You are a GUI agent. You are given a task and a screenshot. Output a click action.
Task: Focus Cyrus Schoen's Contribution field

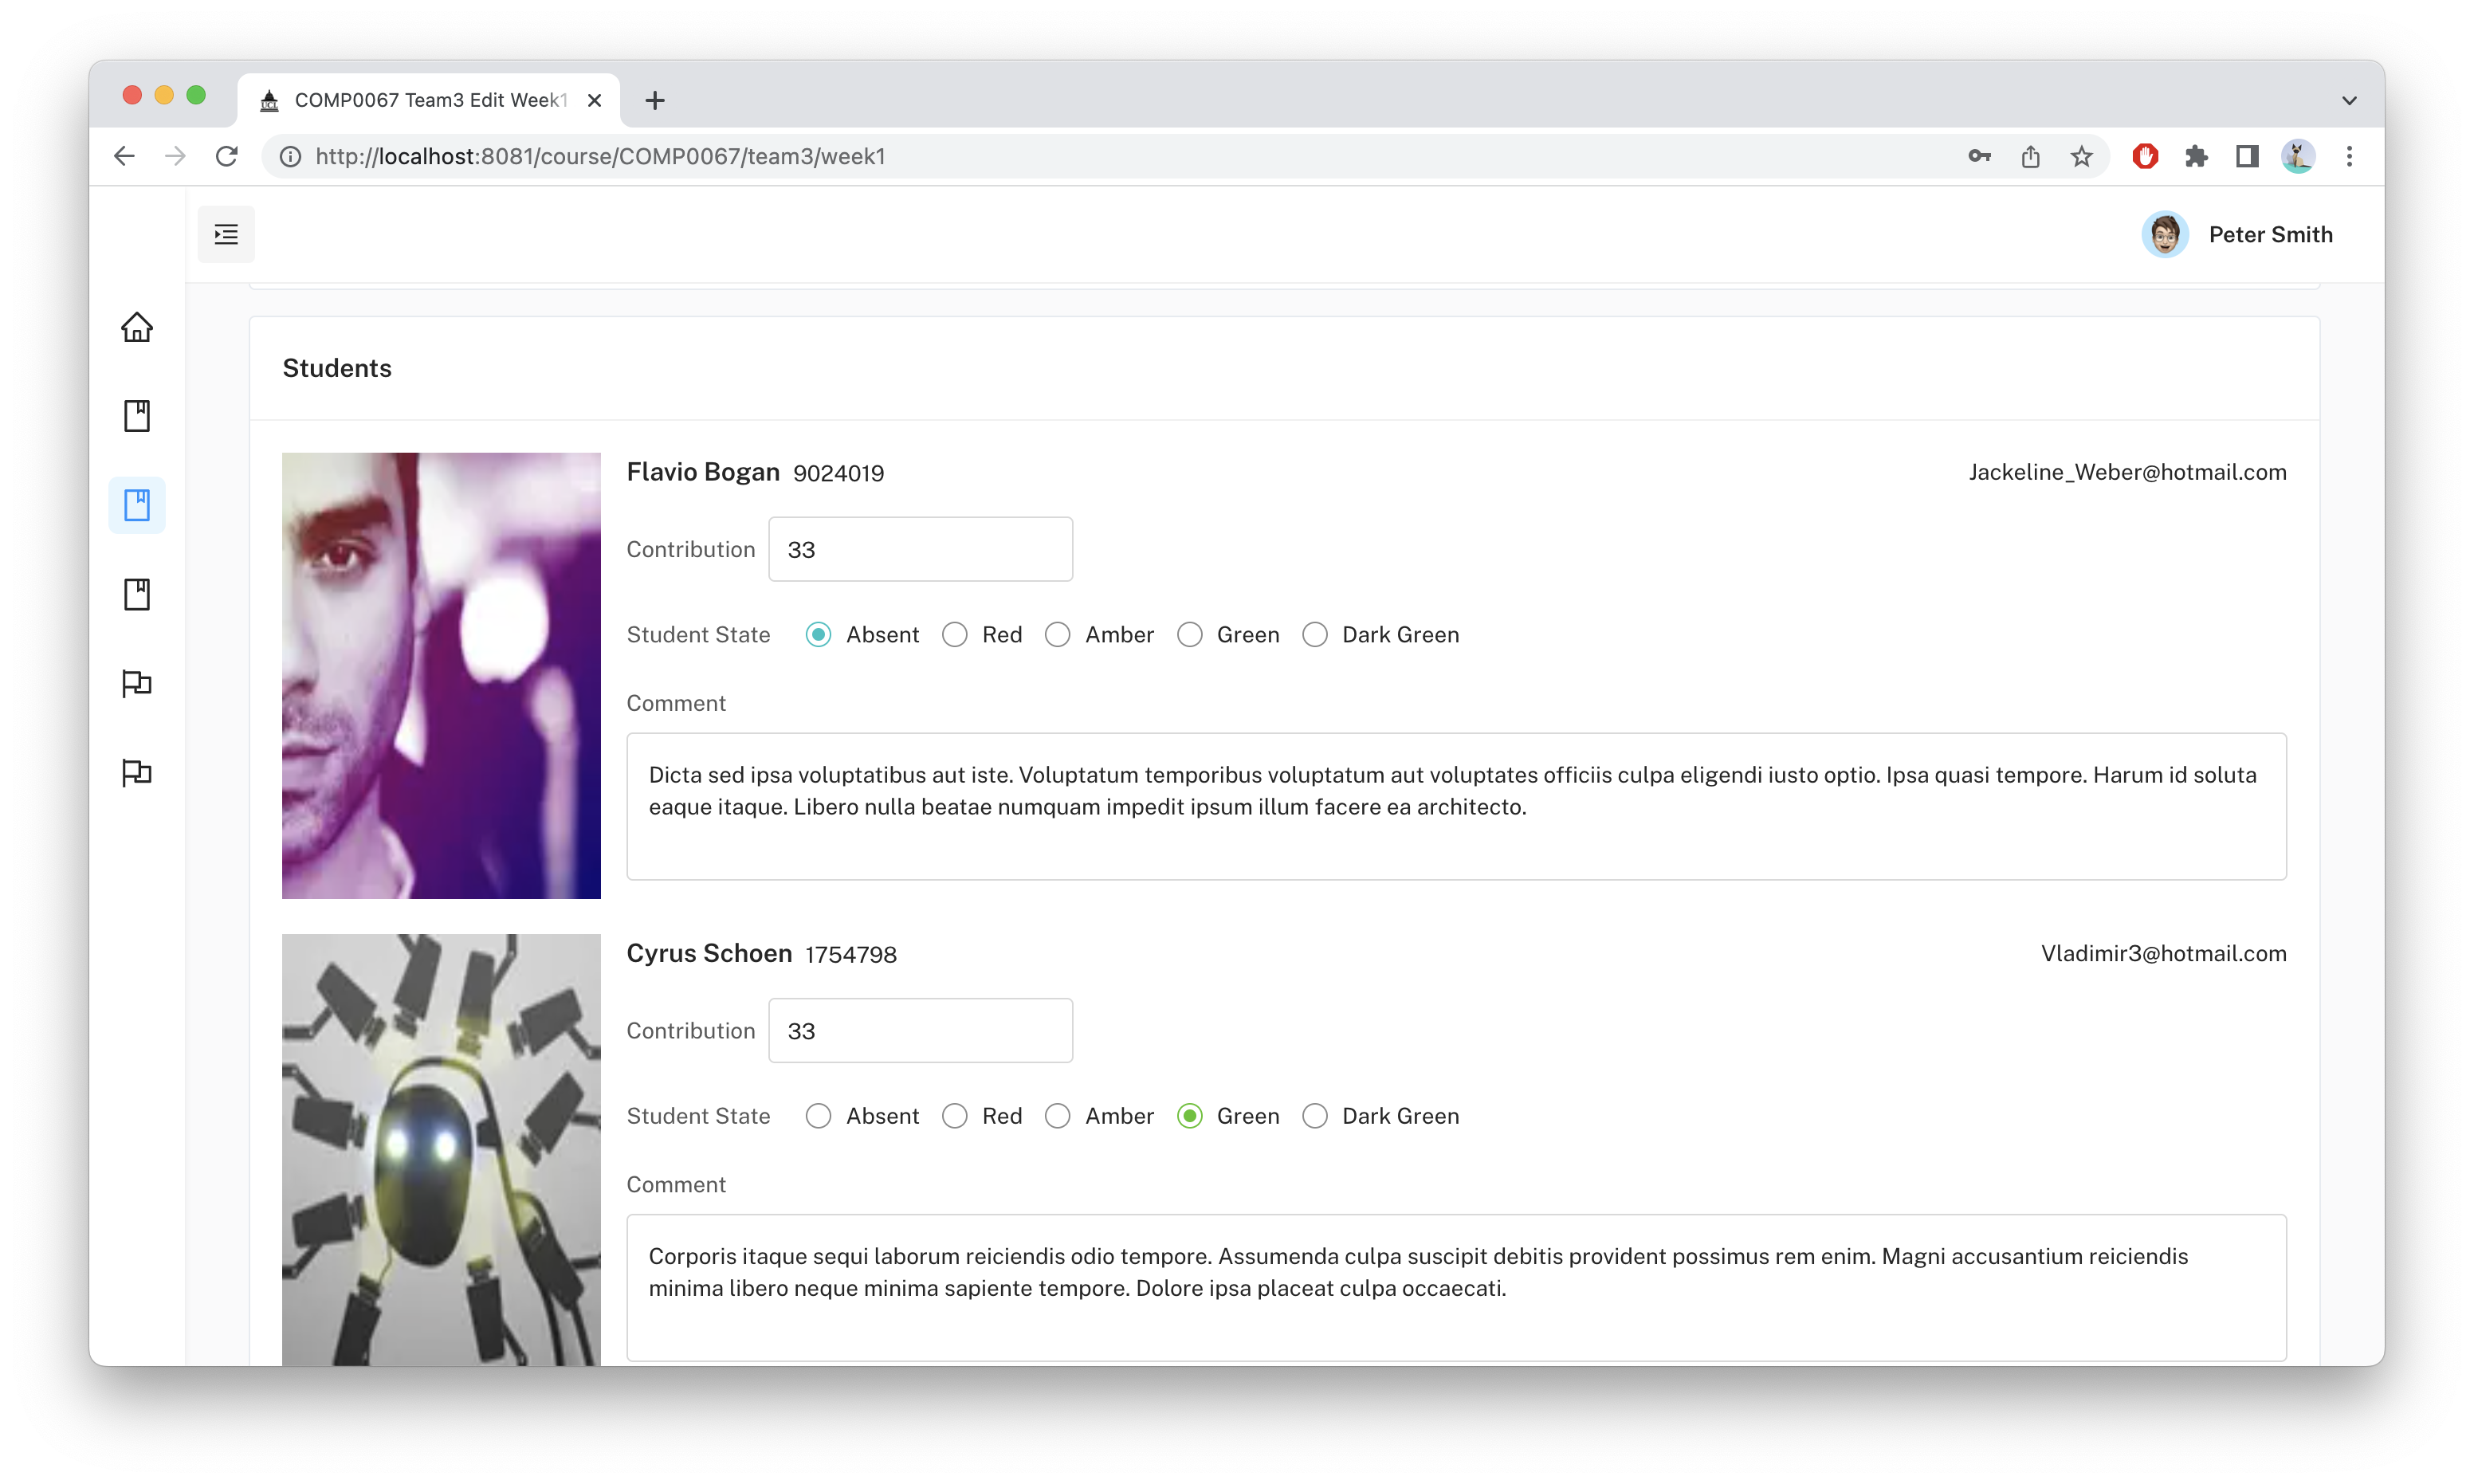click(x=920, y=1030)
